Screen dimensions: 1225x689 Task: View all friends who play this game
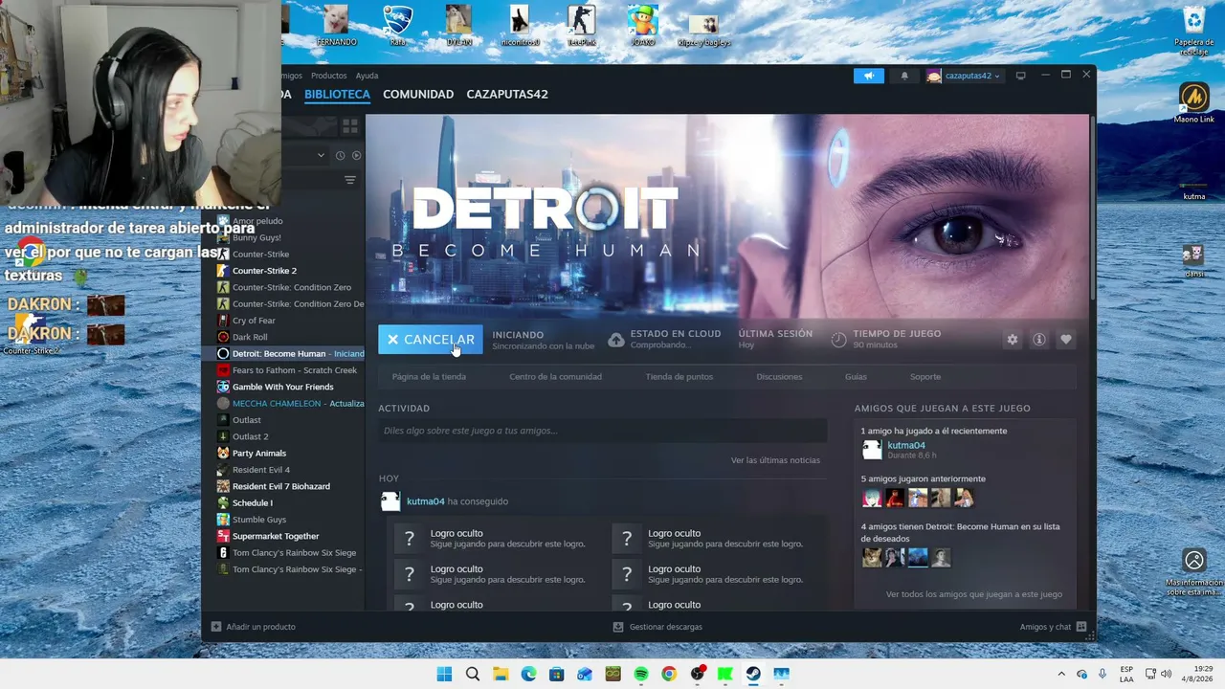[974, 594]
